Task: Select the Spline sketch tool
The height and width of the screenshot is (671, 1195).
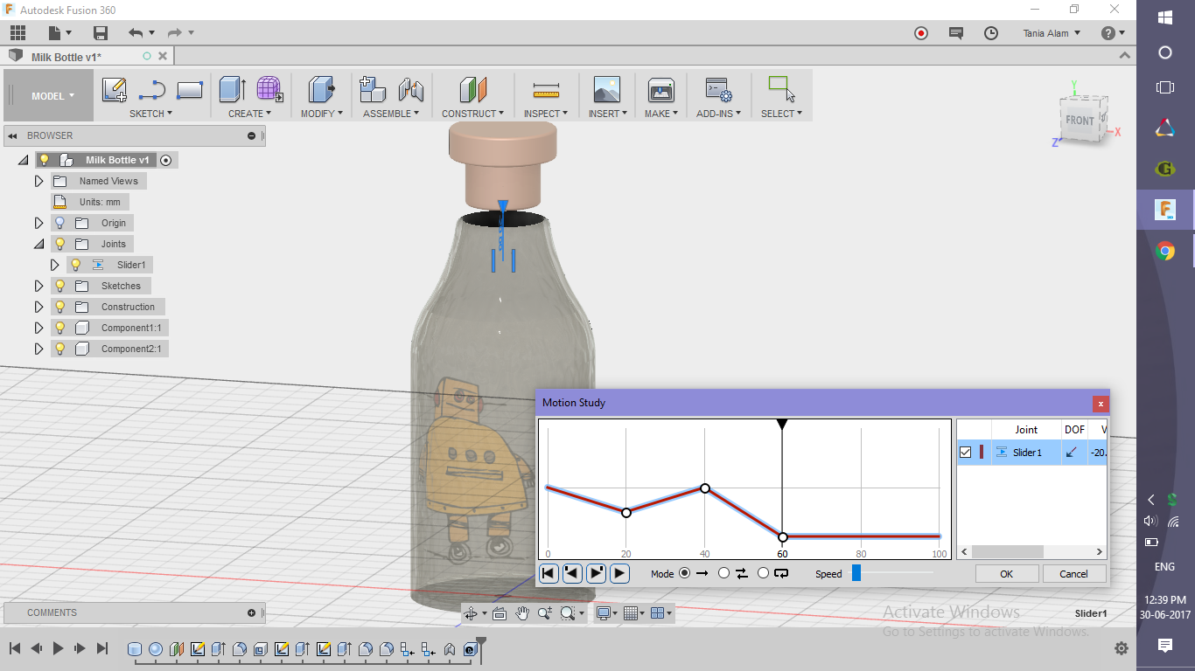Action: click(x=152, y=90)
